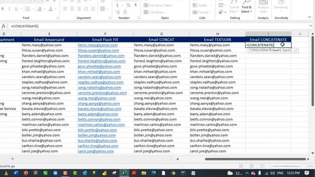Apply Fill Color bucket icon
This screenshot has height=177, width=315.
click(x=39, y=9)
